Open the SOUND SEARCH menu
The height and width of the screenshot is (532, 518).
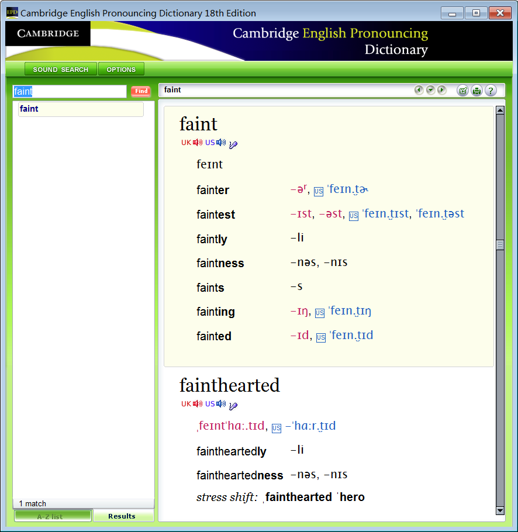coord(61,69)
